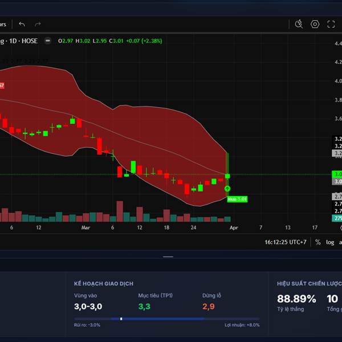This screenshot has width=342, height=342.
Task: Click the Tỷ lệ thắng label
Action: 291,310
